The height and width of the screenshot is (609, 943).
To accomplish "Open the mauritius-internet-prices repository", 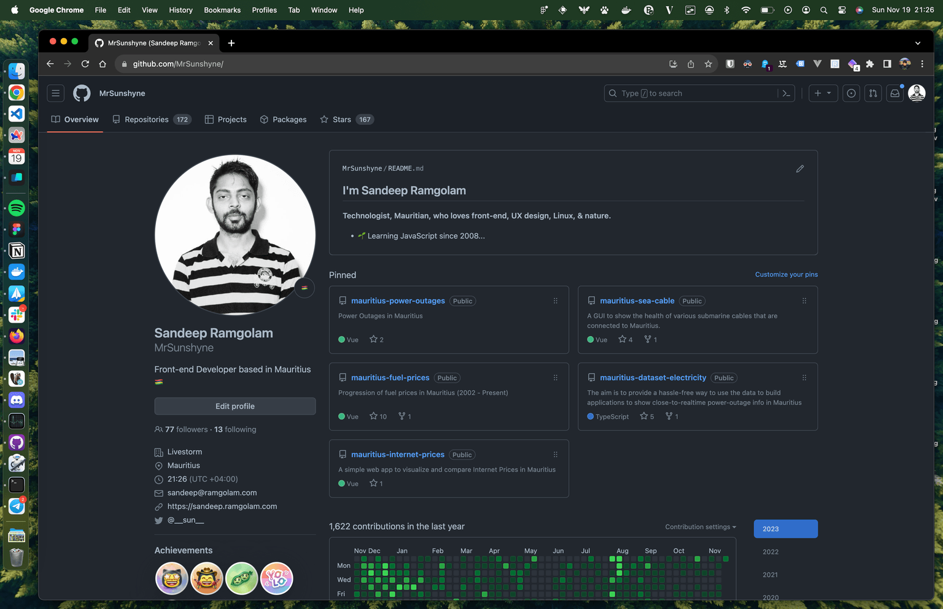I will pos(398,454).
